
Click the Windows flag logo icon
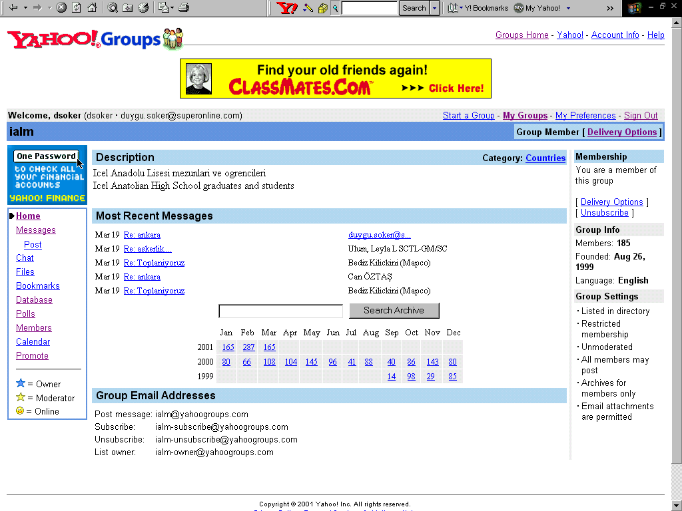click(x=634, y=8)
